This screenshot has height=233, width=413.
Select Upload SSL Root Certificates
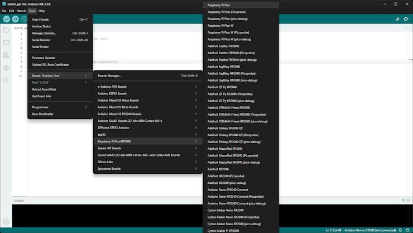coord(60,65)
